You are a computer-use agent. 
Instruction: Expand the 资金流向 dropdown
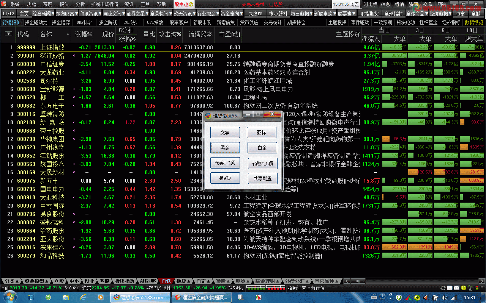232,14
